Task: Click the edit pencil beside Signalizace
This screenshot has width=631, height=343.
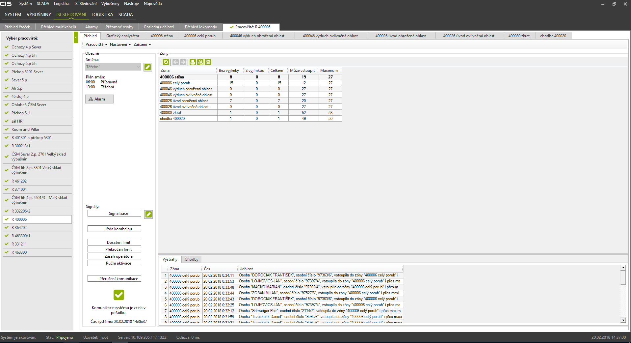Action: point(148,214)
